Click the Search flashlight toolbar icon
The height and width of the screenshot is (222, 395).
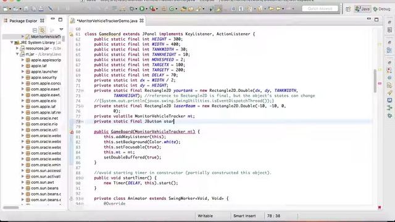199,9
